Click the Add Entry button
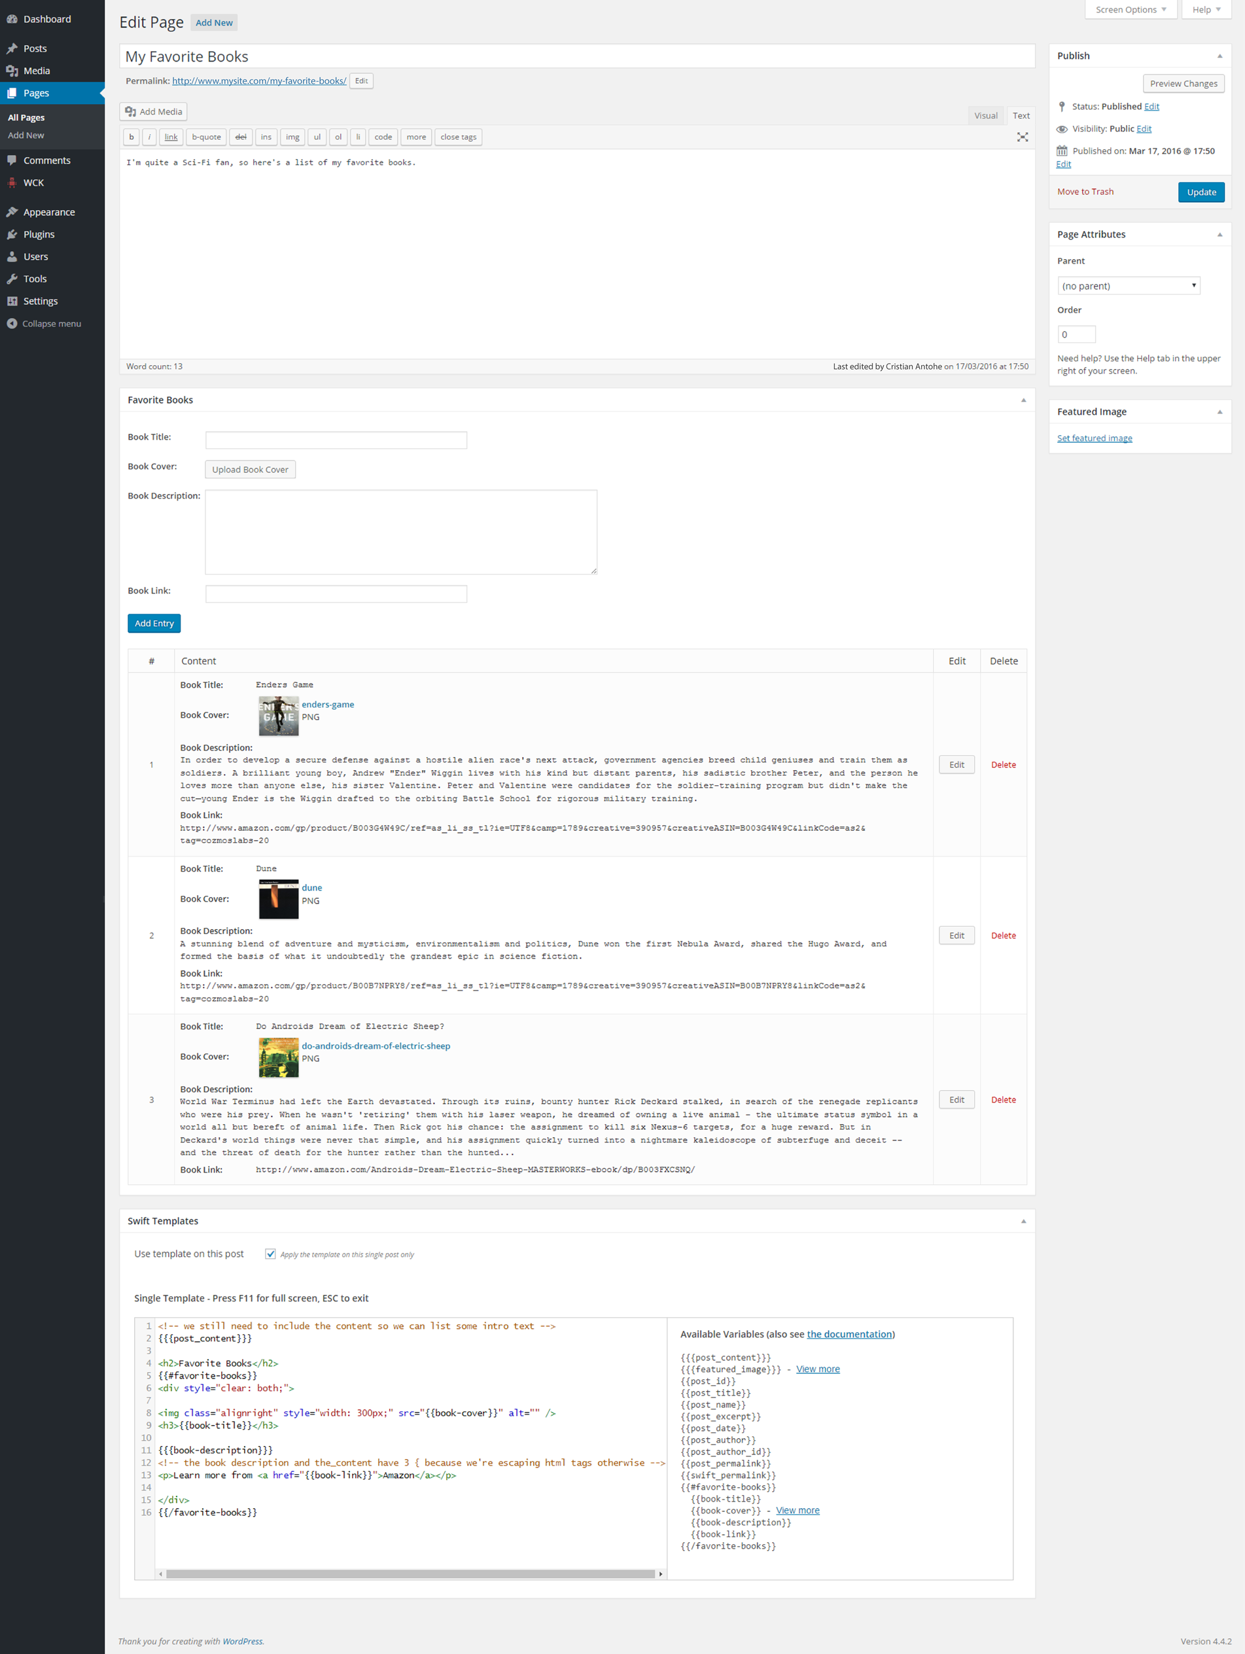The width and height of the screenshot is (1245, 1654). (x=154, y=624)
